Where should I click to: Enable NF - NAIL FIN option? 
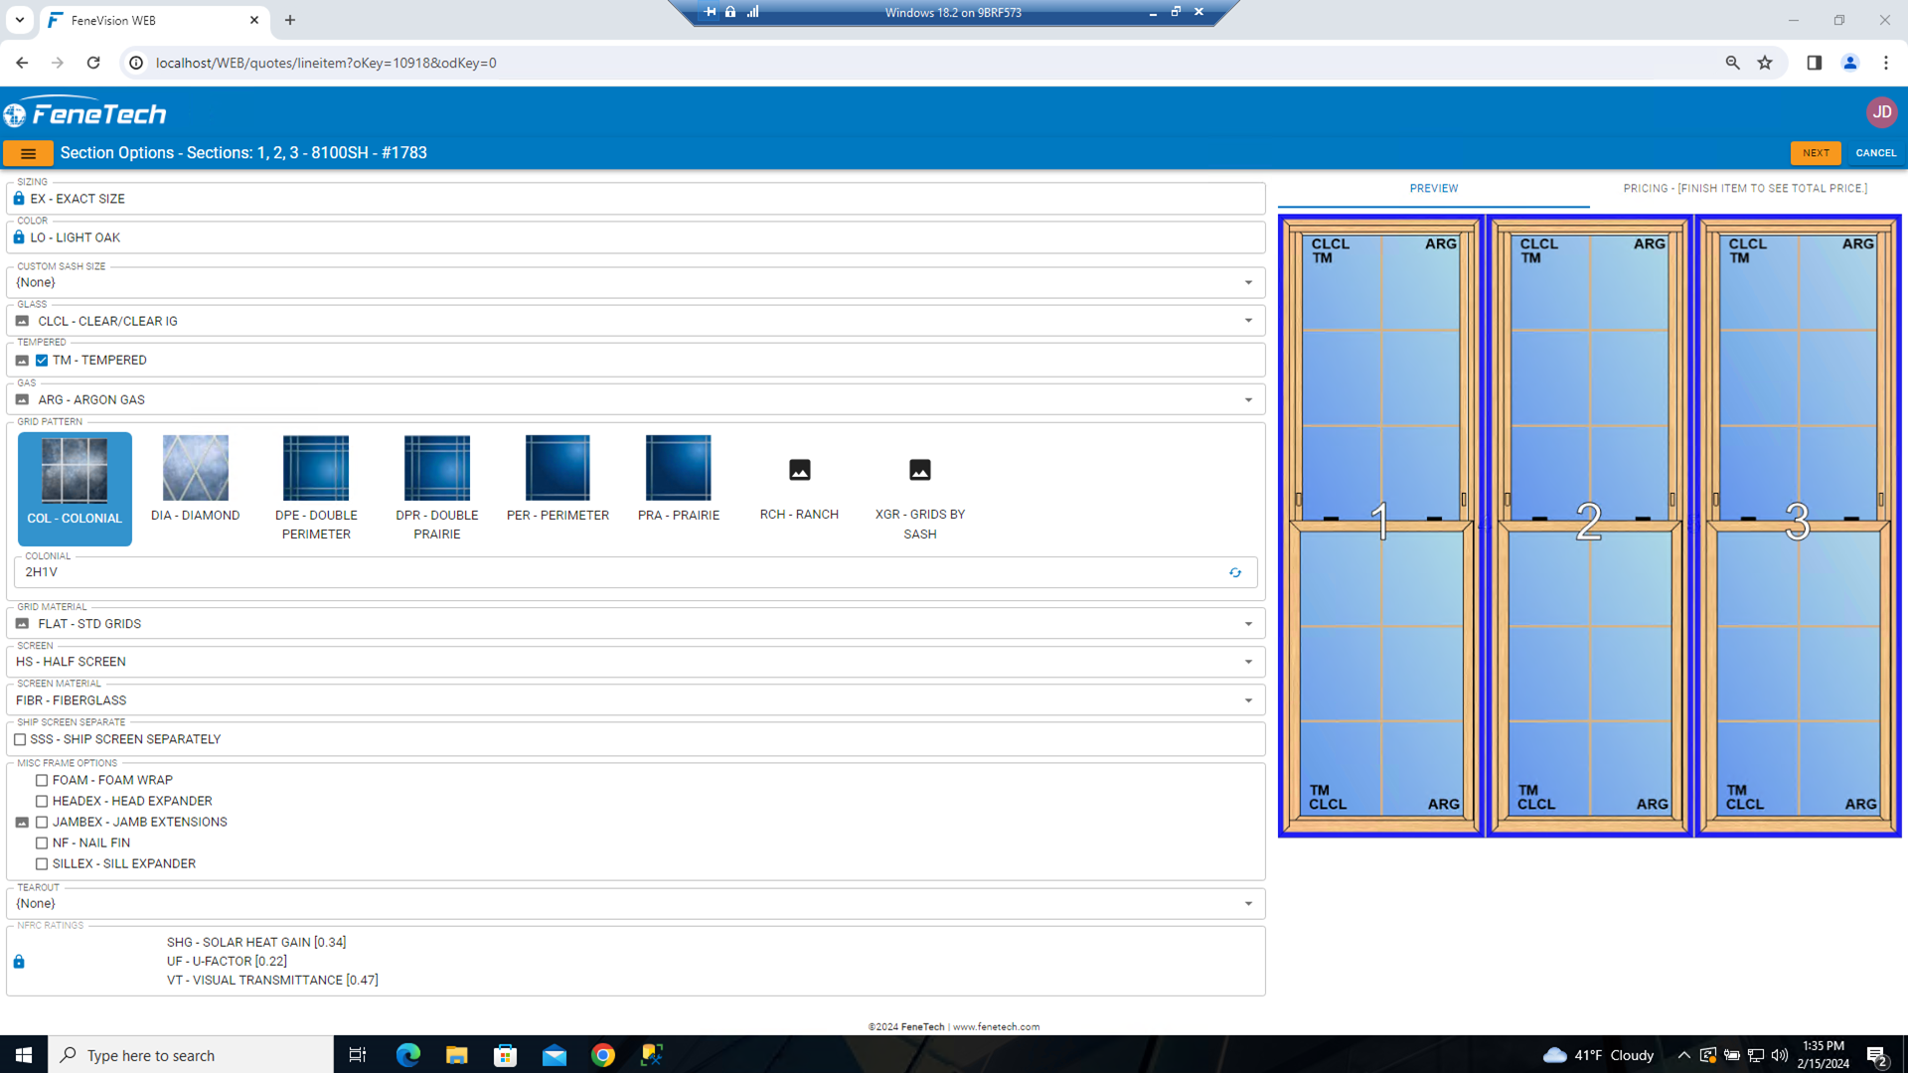point(42,843)
